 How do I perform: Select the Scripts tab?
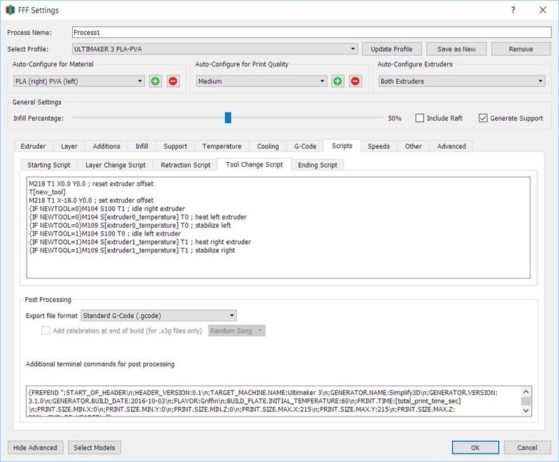[x=342, y=146]
